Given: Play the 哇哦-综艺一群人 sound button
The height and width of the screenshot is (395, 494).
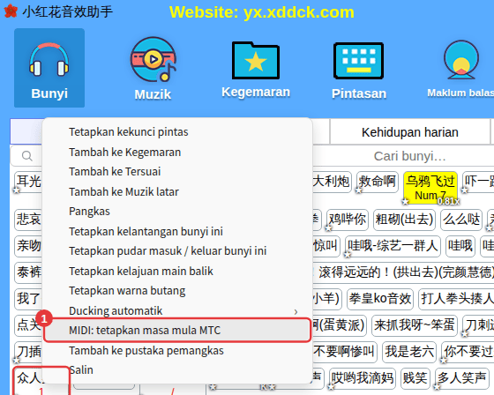Looking at the screenshot, I should pos(393,245).
